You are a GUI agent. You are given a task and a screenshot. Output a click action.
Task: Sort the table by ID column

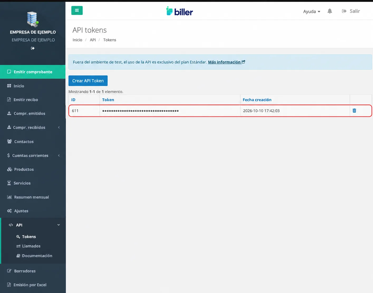point(73,100)
